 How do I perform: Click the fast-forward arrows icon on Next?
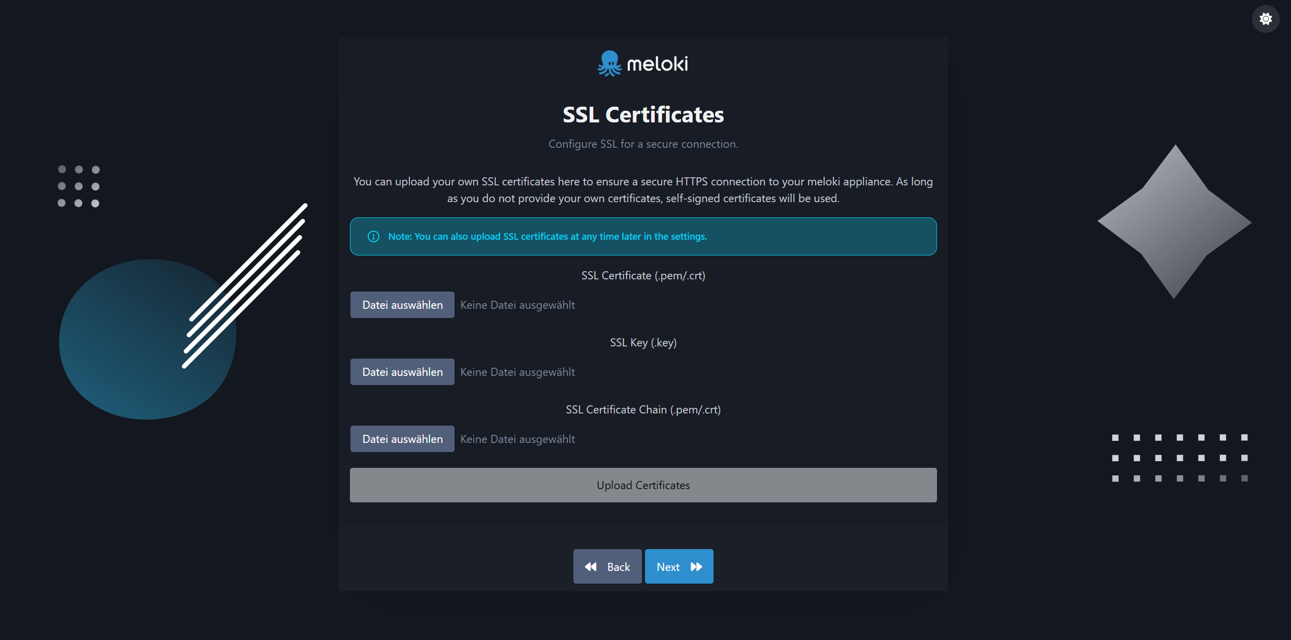click(x=696, y=567)
